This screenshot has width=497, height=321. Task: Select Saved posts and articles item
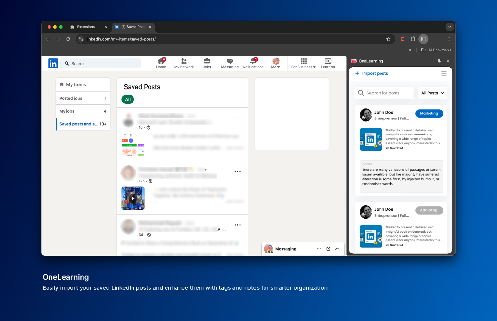83,124
